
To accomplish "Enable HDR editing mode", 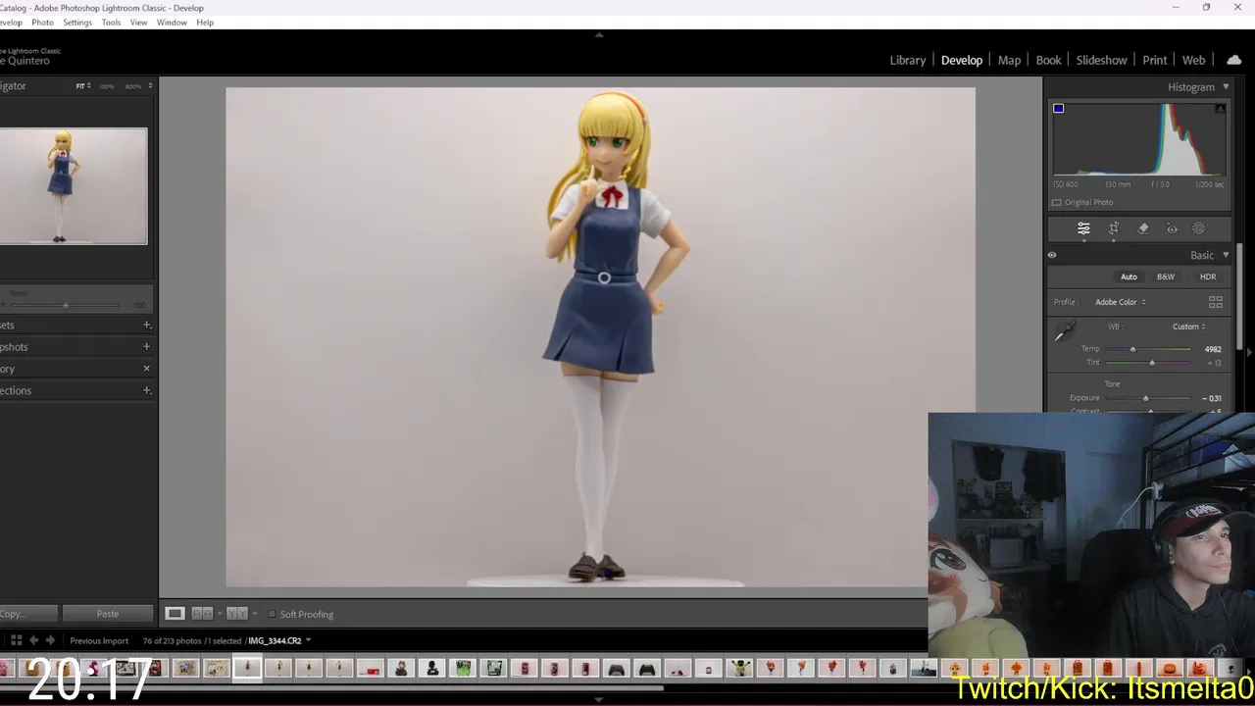I will 1208,277.
